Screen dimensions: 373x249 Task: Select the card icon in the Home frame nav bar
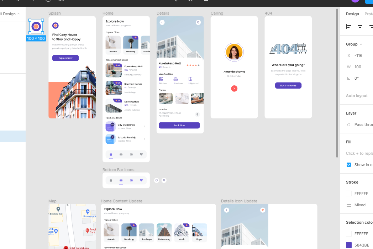tap(131, 154)
